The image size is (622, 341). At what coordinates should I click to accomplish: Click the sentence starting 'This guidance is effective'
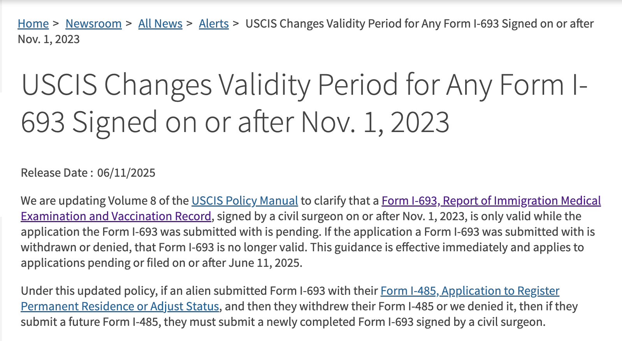pos(302,255)
